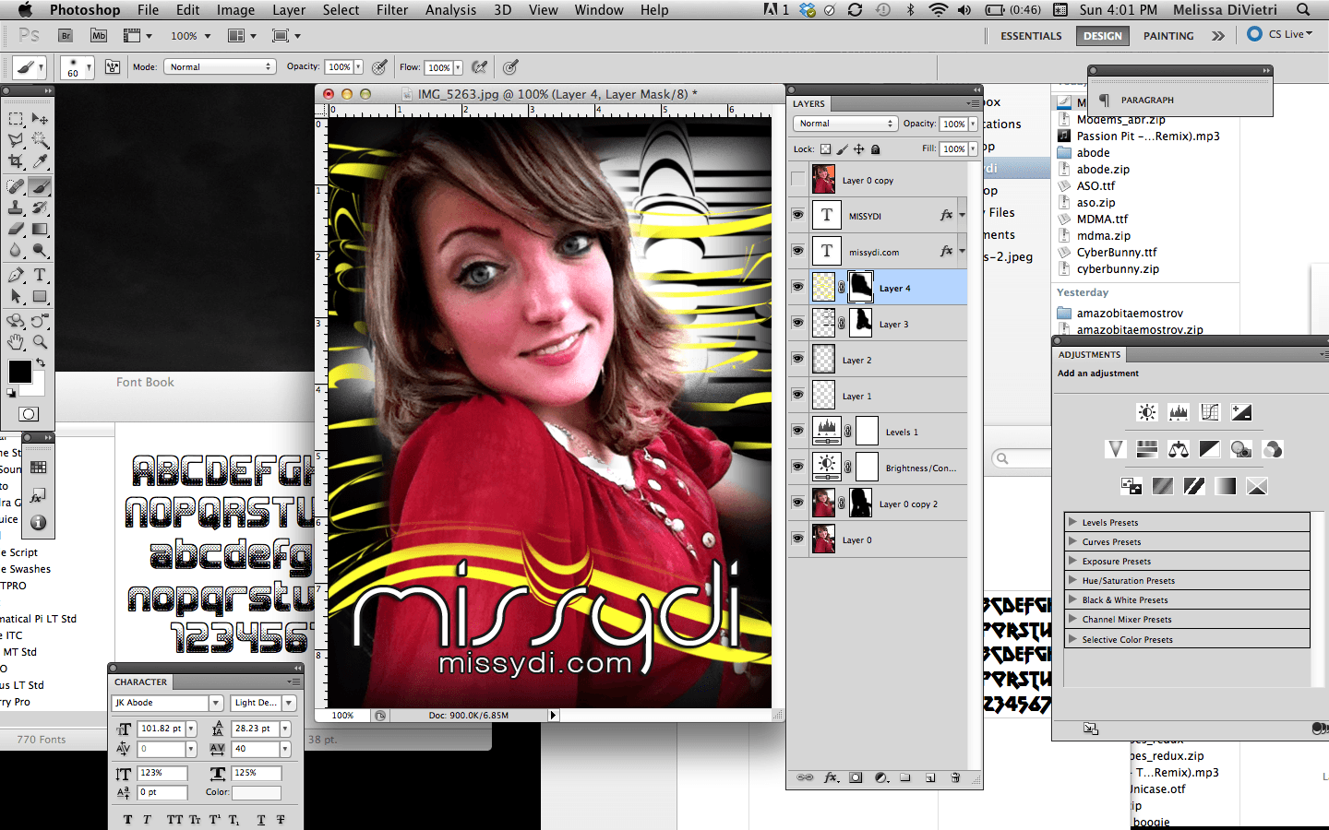Toggle visibility of the MISSYDI text layer
1329x830 pixels.
coord(797,215)
